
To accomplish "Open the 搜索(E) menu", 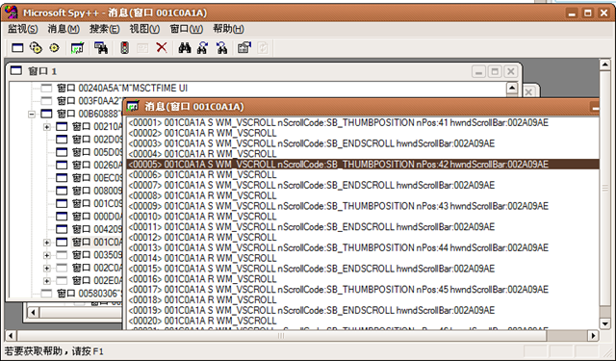I will pos(105,29).
